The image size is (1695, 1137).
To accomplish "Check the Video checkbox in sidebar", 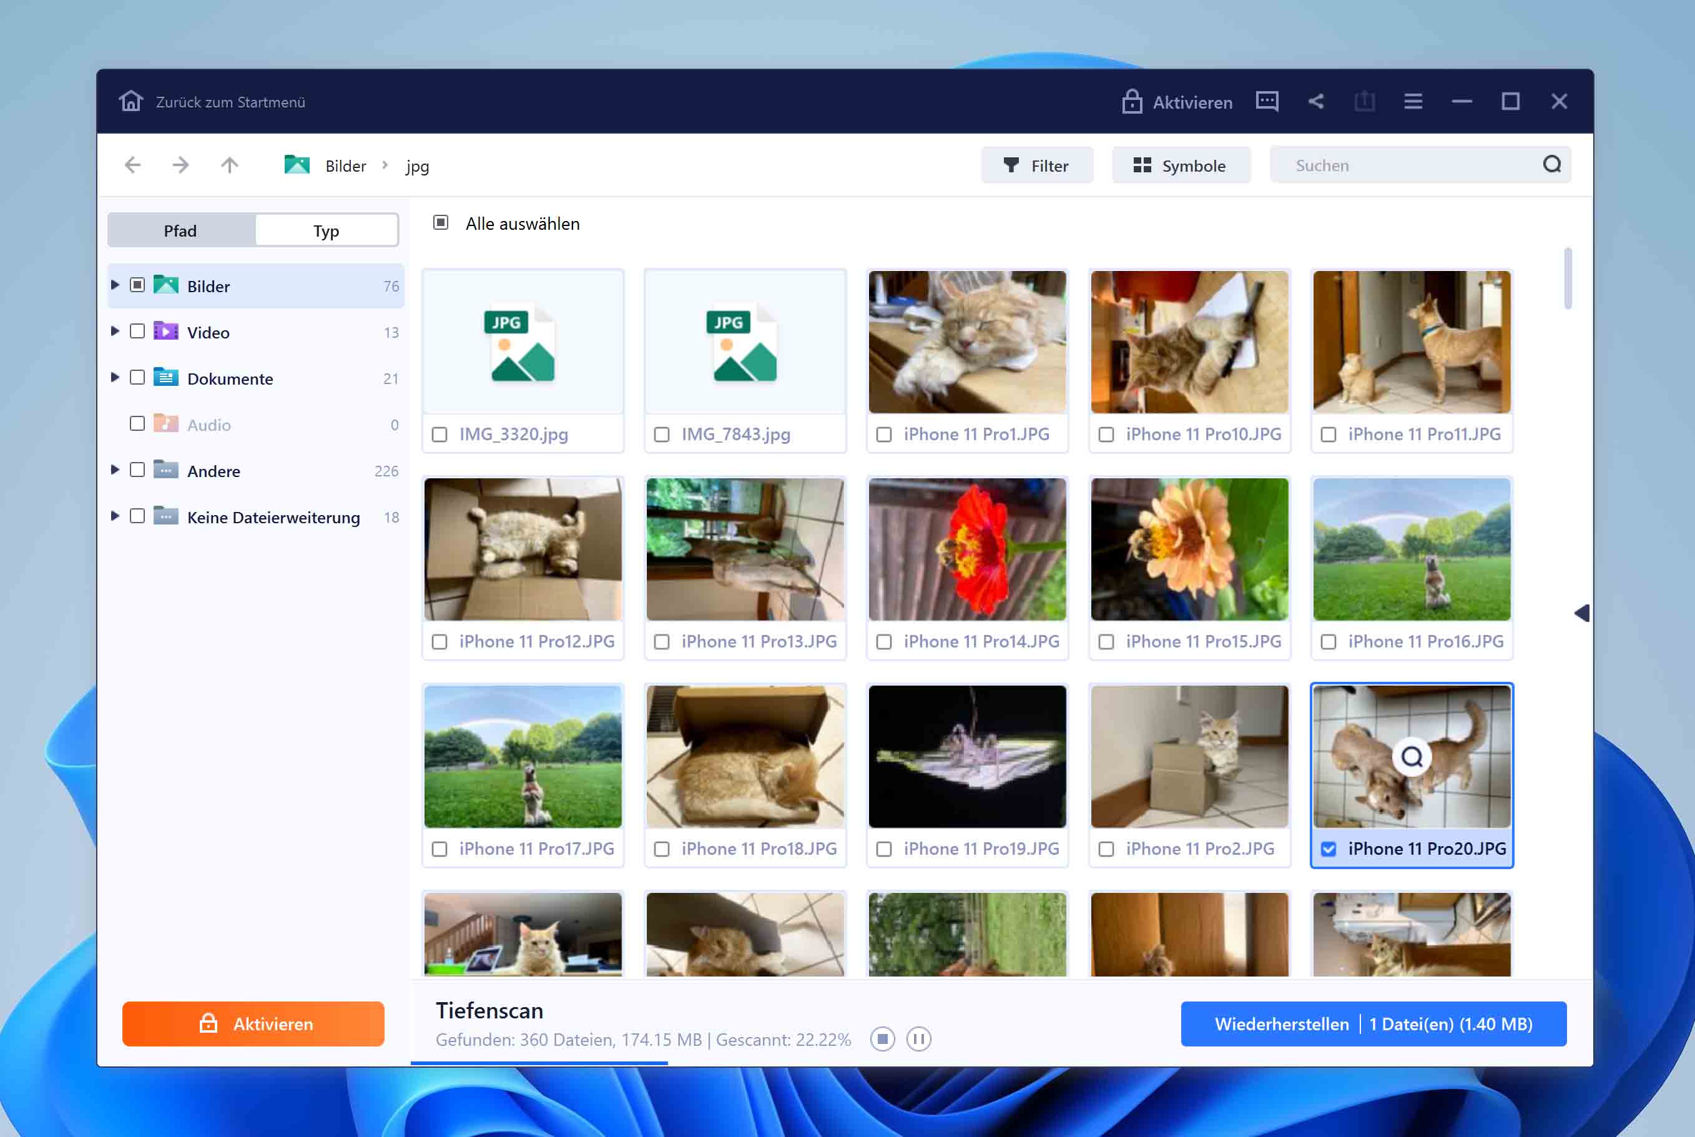I will click(137, 332).
